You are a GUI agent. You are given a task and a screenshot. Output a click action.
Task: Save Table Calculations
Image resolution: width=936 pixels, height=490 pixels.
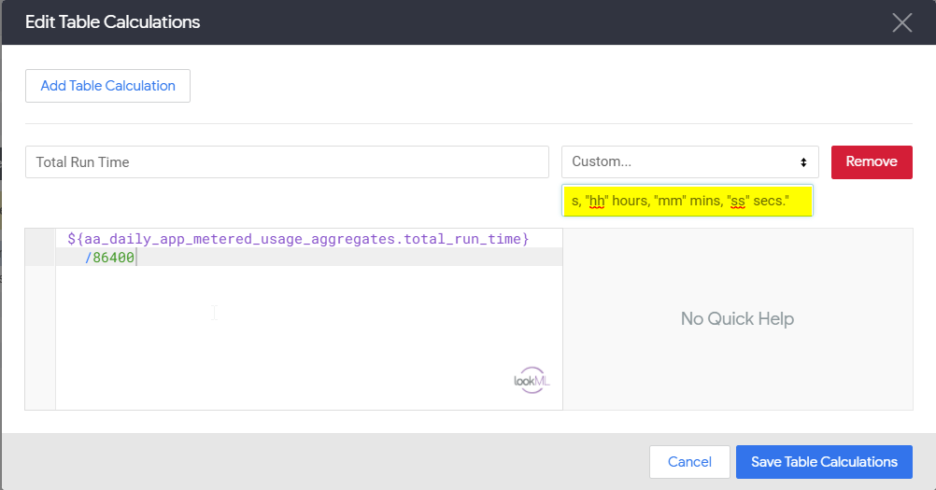coord(824,462)
